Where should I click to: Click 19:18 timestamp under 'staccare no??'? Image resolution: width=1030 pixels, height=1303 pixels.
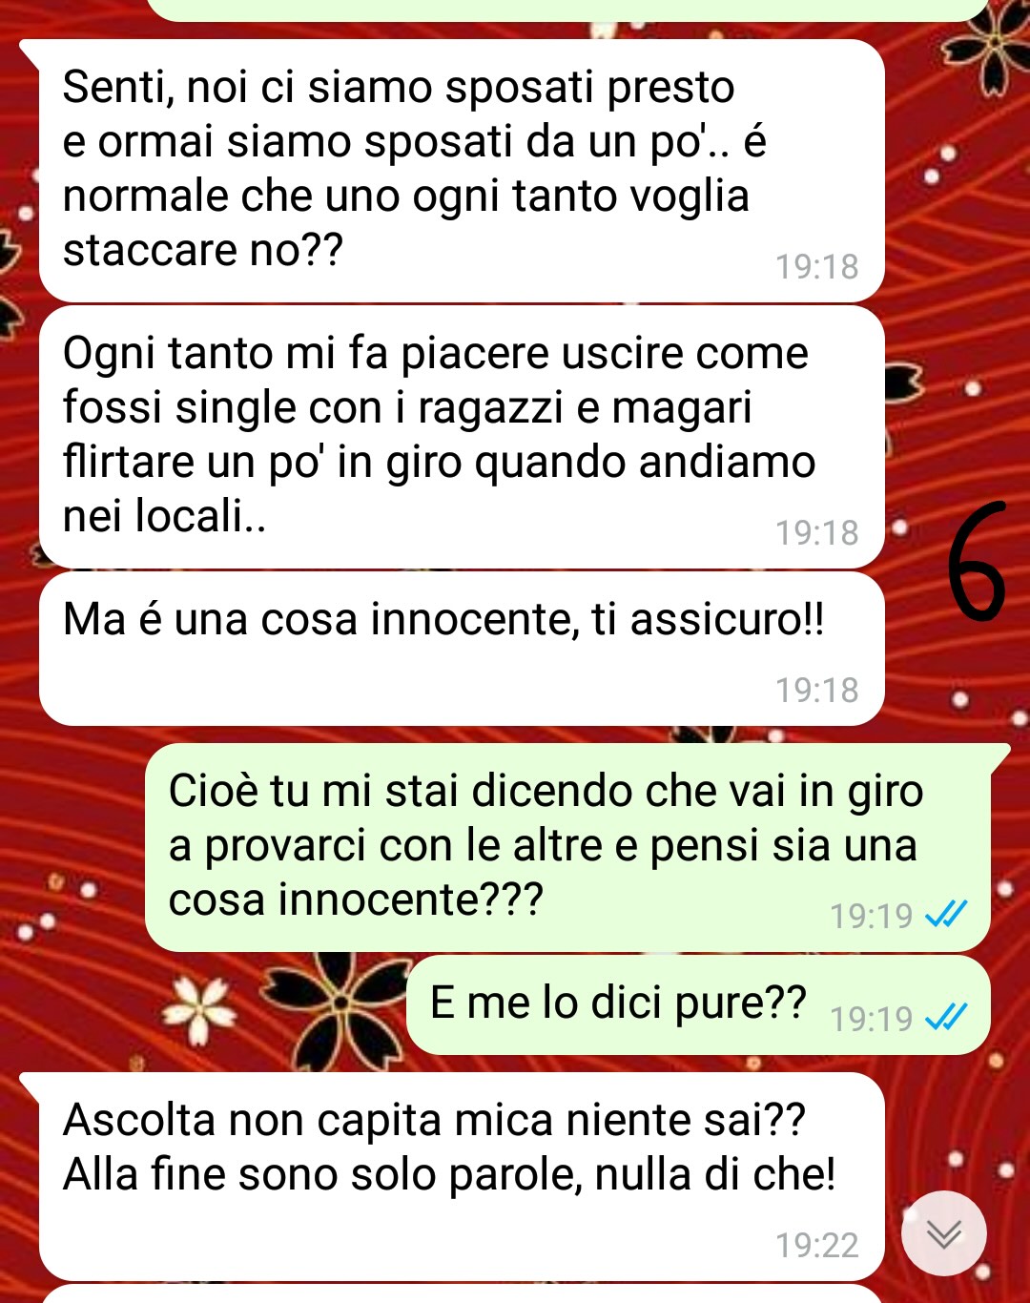point(816,266)
